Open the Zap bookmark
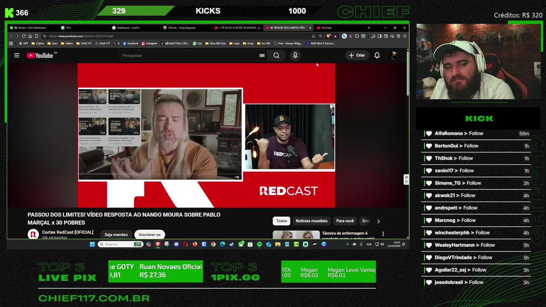The height and width of the screenshot is (307, 546). tap(197, 43)
